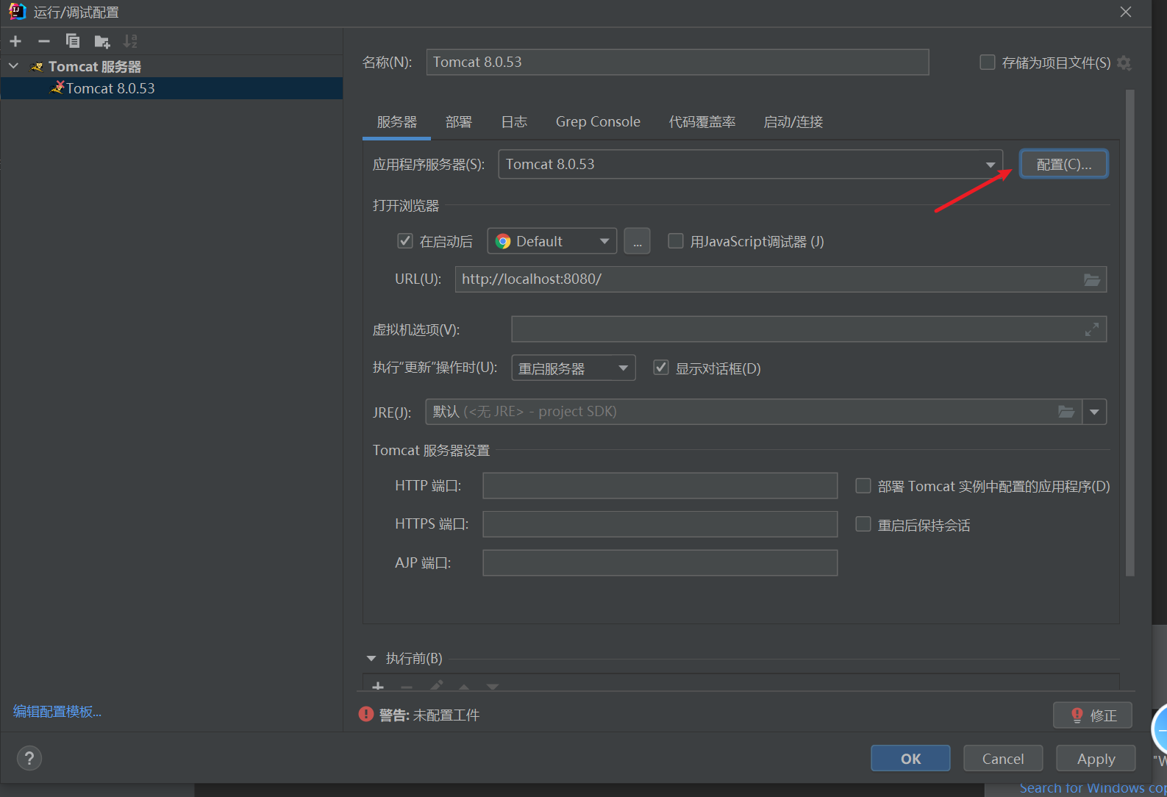The image size is (1167, 797).
Task: Click the Apply button
Action: click(1095, 758)
